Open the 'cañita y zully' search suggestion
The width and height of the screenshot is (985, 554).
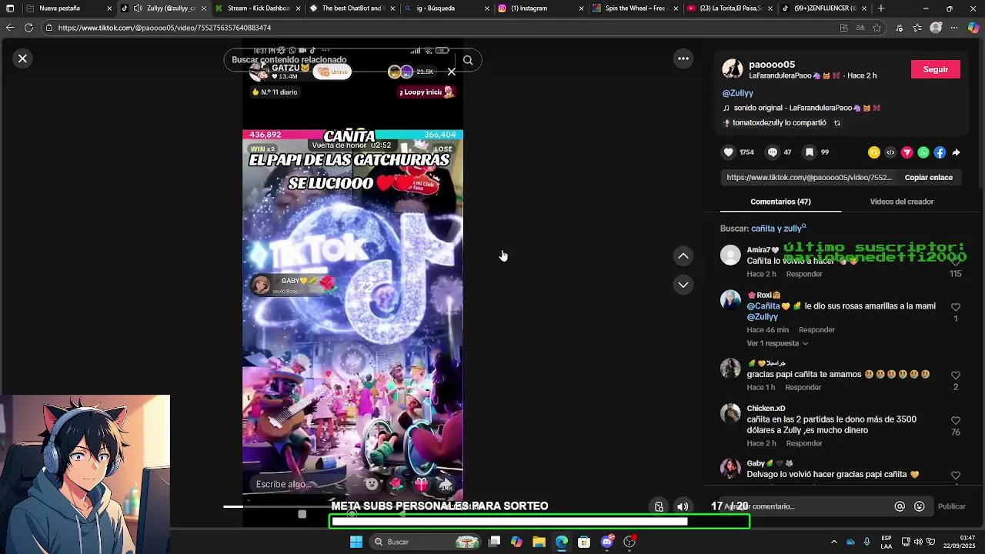778,229
